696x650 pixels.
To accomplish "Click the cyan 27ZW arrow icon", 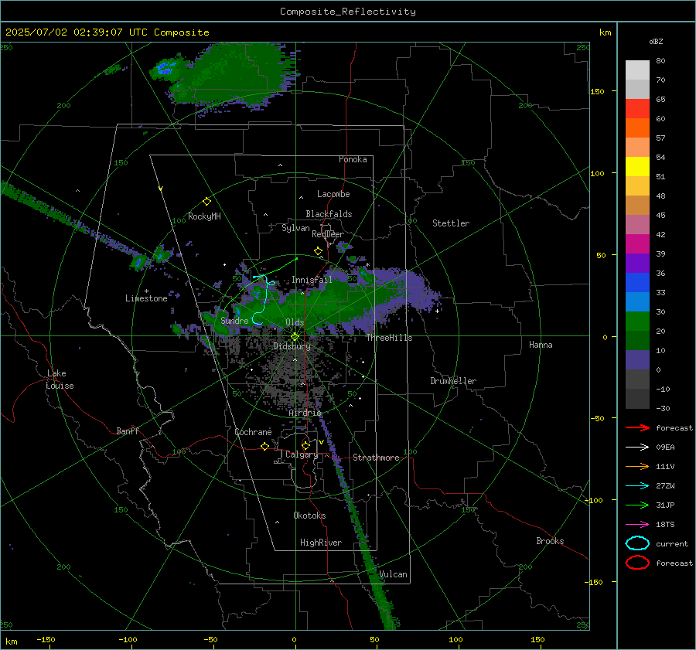I will click(637, 486).
